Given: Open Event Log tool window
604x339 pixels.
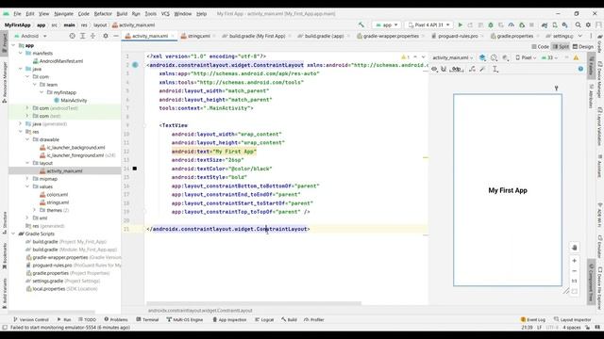Looking at the screenshot, I should [532, 319].
